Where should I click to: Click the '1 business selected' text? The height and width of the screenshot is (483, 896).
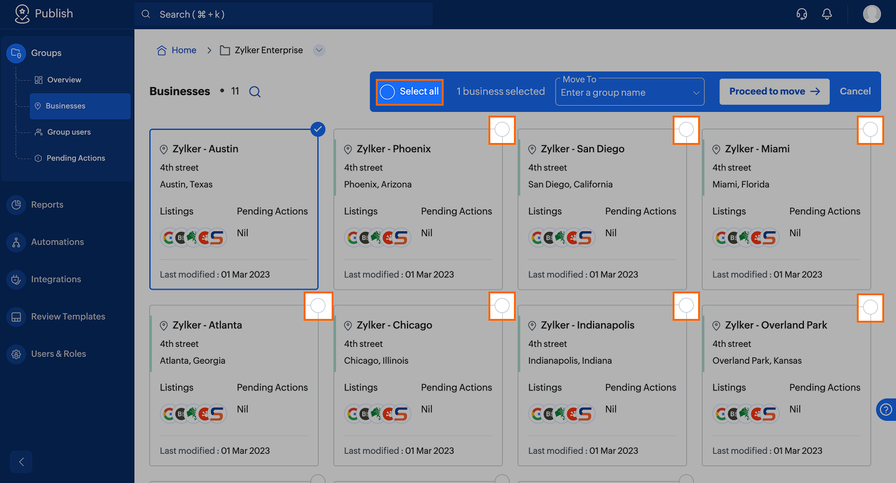(x=501, y=91)
